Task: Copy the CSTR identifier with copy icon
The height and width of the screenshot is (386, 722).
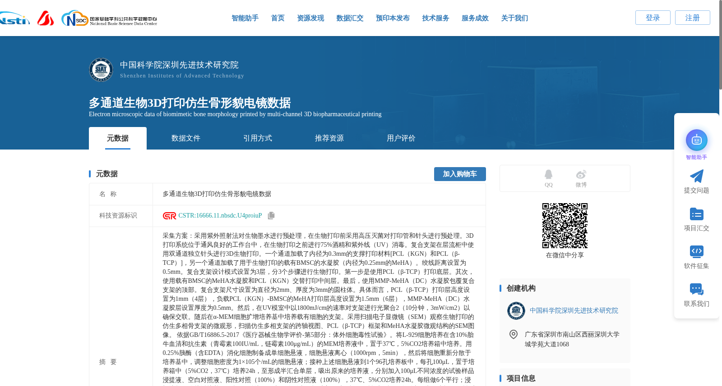Action: tap(271, 216)
